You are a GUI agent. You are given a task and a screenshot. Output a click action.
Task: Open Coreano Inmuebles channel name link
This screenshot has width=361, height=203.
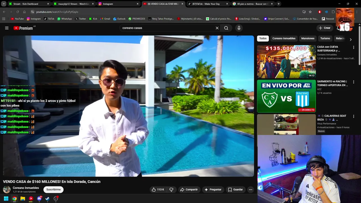tap(26, 188)
